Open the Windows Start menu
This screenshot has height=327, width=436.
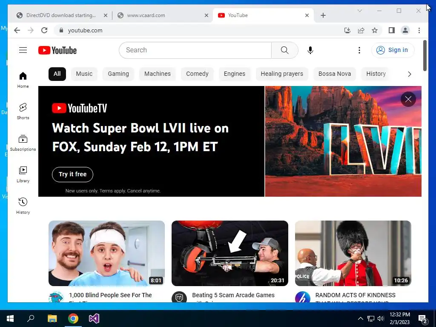click(x=10, y=318)
